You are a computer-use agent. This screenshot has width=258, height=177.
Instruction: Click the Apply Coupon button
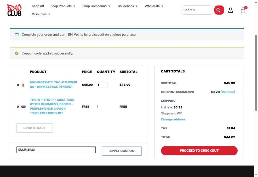(122, 151)
